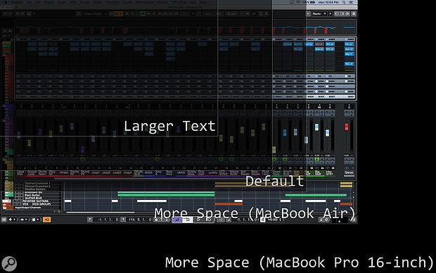Open the Spotlight search icon in menu bar
The width and height of the screenshot is (436, 273).
tap(344, 2)
